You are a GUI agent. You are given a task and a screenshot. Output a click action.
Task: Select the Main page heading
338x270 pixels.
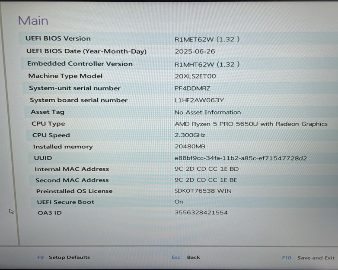(x=33, y=21)
